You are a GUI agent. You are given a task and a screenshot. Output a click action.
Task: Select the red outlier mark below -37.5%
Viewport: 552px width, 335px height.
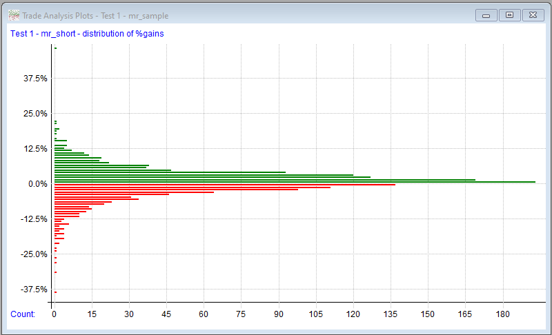pos(55,293)
